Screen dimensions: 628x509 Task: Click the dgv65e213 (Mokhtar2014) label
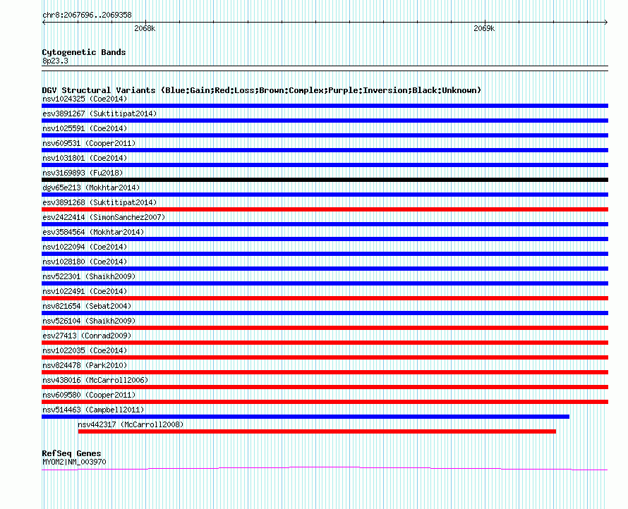pos(91,188)
